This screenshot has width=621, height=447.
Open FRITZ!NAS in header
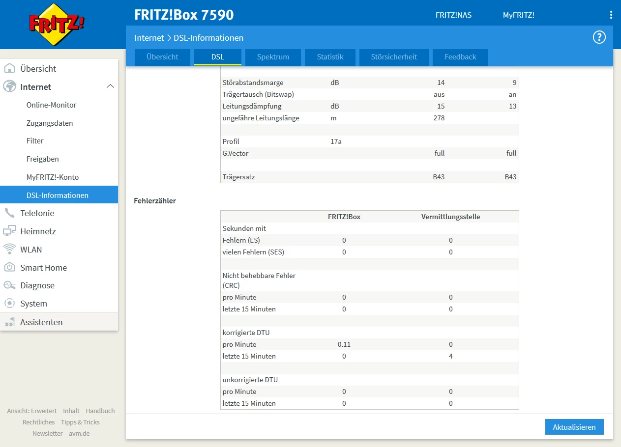click(453, 15)
